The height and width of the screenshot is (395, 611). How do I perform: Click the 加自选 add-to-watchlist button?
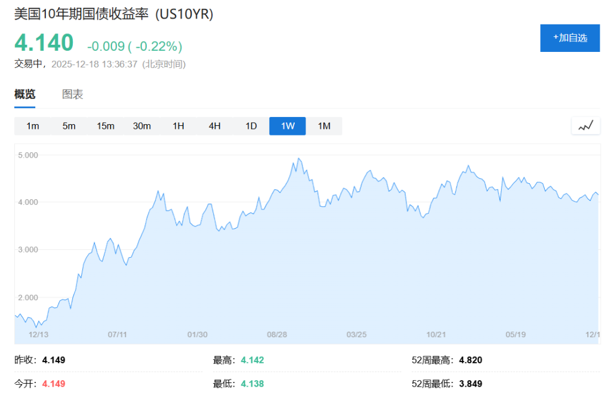[x=570, y=38]
